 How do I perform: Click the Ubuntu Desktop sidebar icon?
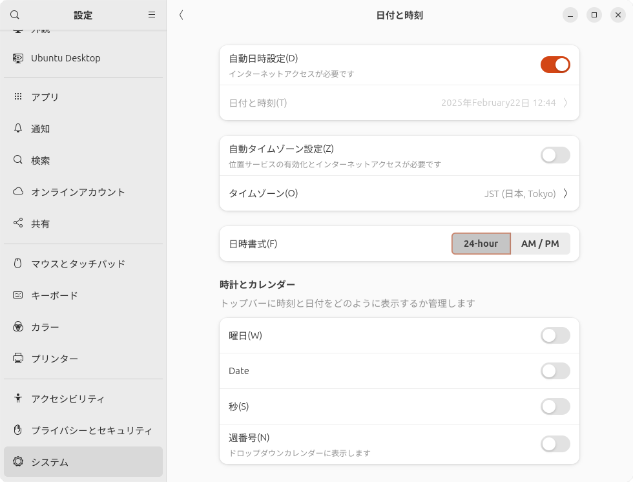[x=18, y=58]
